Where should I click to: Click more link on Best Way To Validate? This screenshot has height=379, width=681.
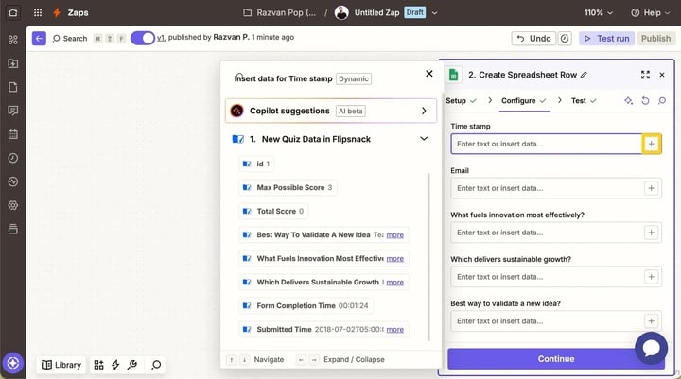tap(394, 235)
